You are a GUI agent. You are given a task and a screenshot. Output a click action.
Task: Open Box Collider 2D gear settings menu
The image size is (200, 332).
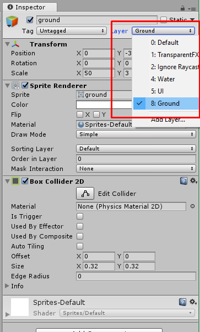tap(193, 181)
